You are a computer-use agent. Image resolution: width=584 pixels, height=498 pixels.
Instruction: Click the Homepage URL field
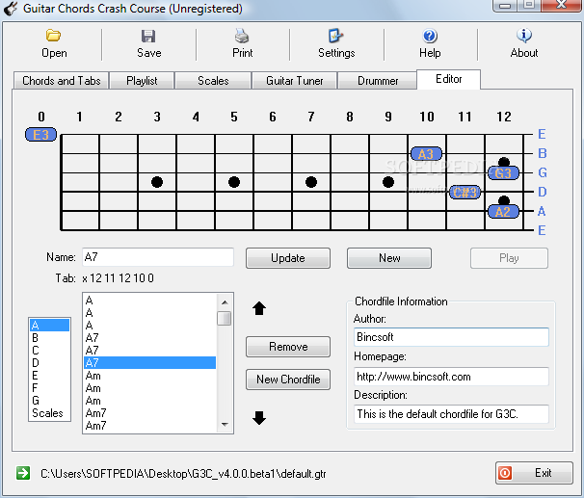pos(451,377)
